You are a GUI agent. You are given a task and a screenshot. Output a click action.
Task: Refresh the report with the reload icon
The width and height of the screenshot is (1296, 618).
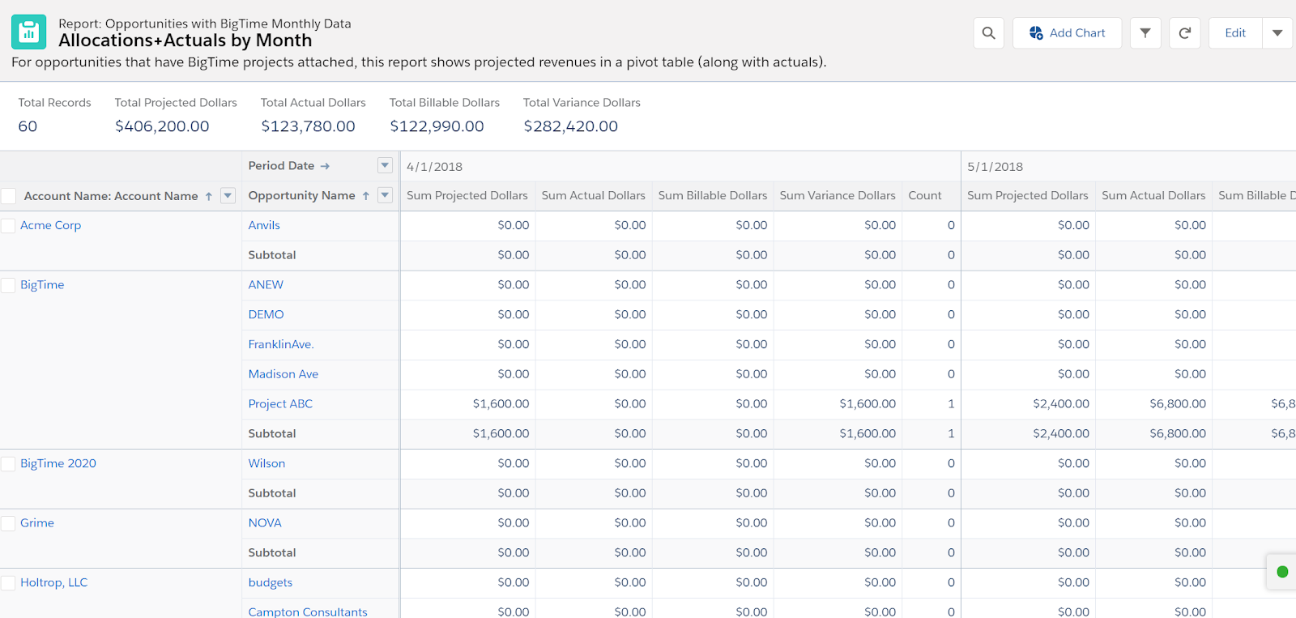1184,33
